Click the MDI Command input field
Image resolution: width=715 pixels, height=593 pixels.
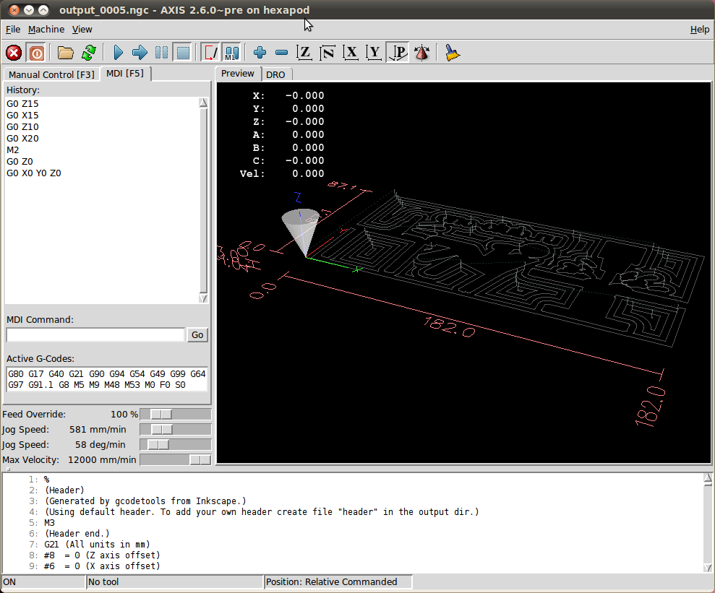coord(95,334)
